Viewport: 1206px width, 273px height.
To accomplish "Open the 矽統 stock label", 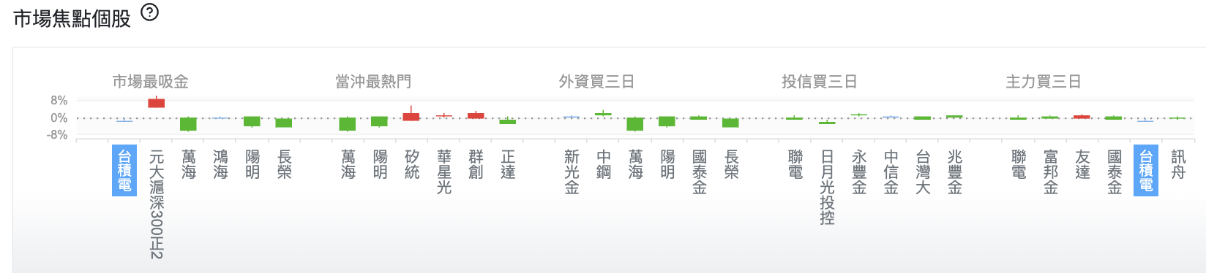I will (412, 164).
